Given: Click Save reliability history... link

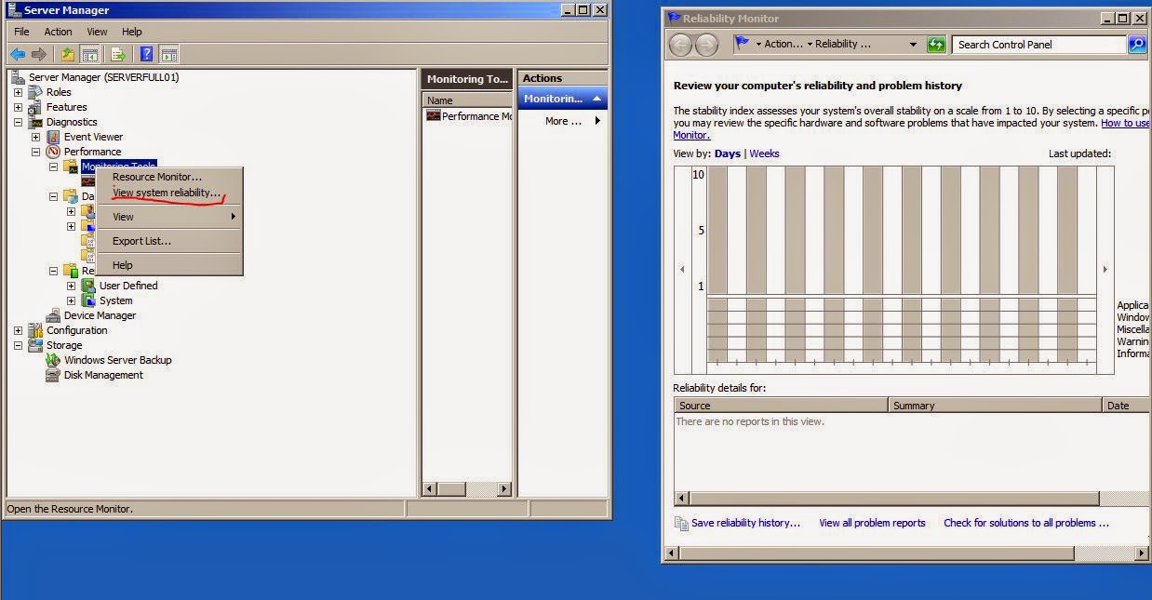Looking at the screenshot, I should click(745, 523).
